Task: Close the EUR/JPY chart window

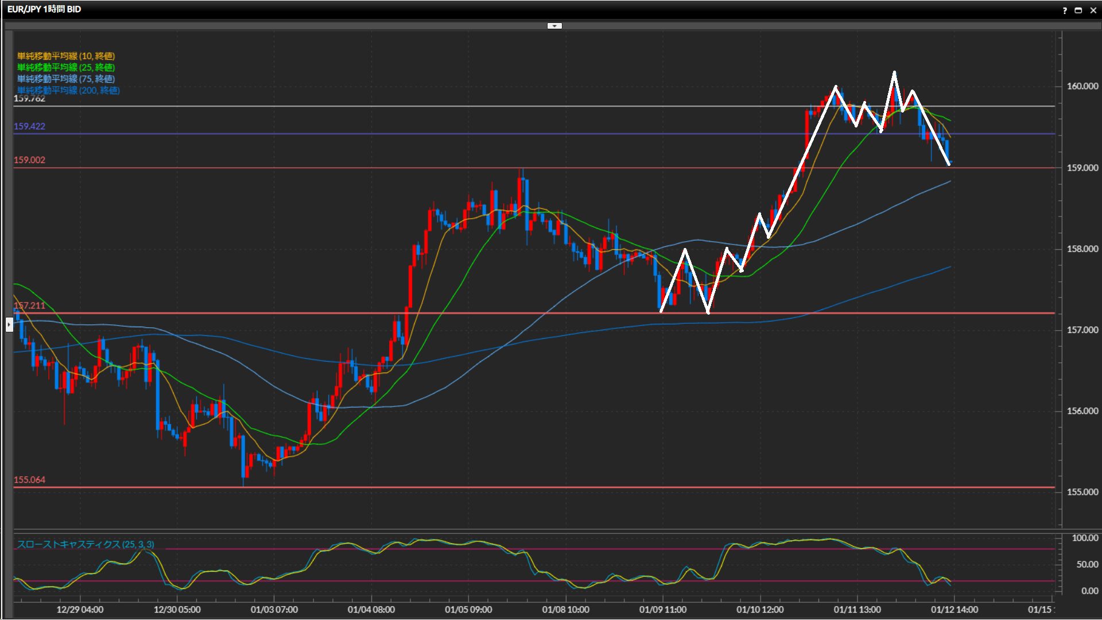Action: point(1093,10)
